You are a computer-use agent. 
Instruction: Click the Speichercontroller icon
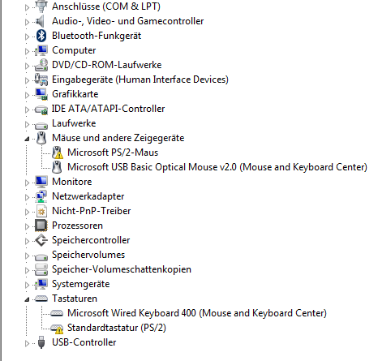click(x=41, y=240)
